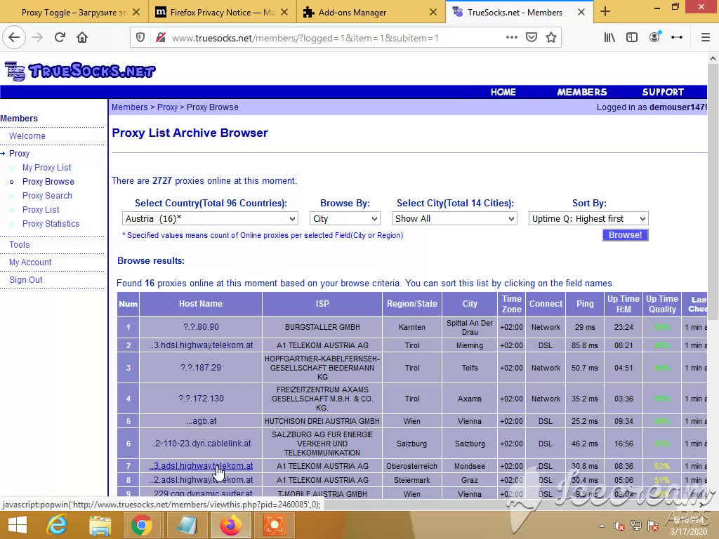Image resolution: width=719 pixels, height=539 pixels.
Task: Open the Firefox account icon
Action: [655, 37]
